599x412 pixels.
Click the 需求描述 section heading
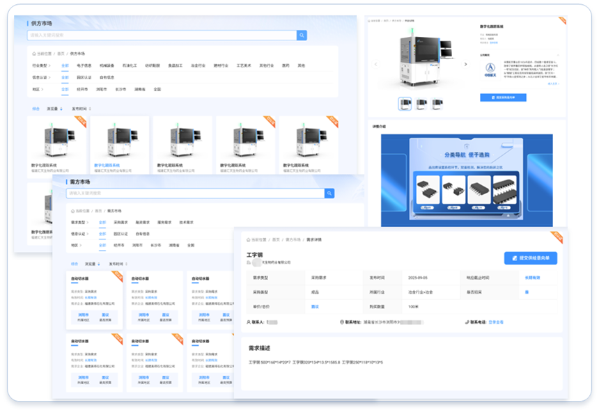pos(259,348)
